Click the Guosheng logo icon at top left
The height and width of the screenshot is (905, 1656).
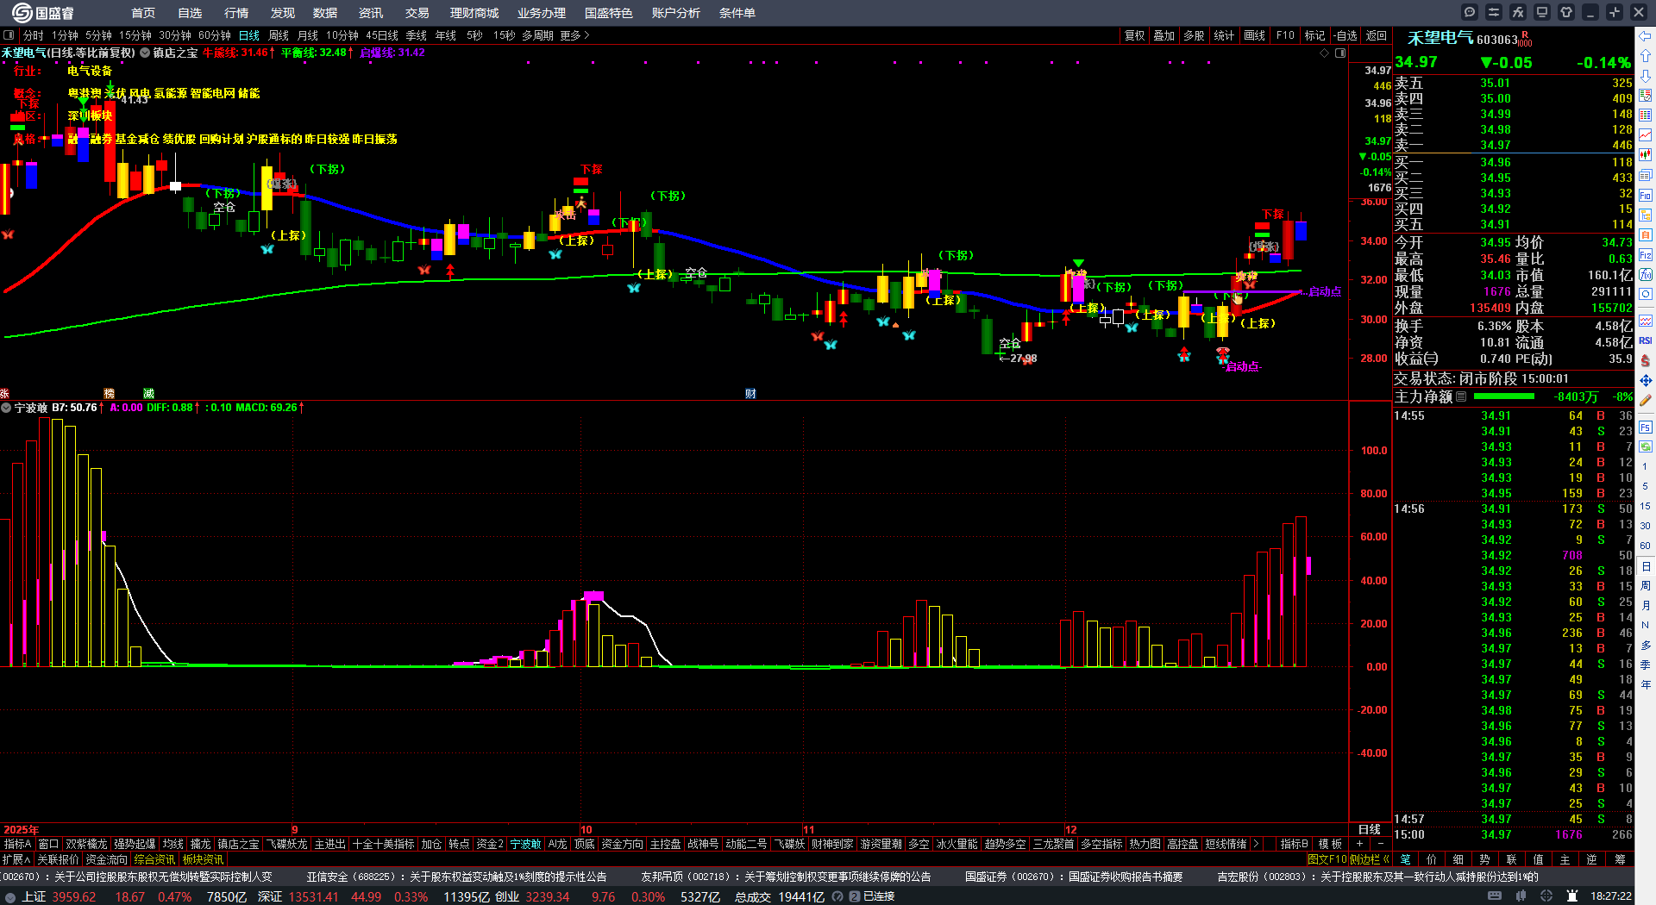coord(22,12)
